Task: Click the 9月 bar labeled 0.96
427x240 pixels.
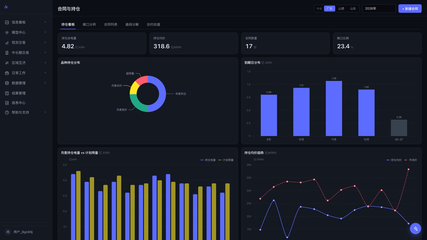Action: [x=269, y=115]
